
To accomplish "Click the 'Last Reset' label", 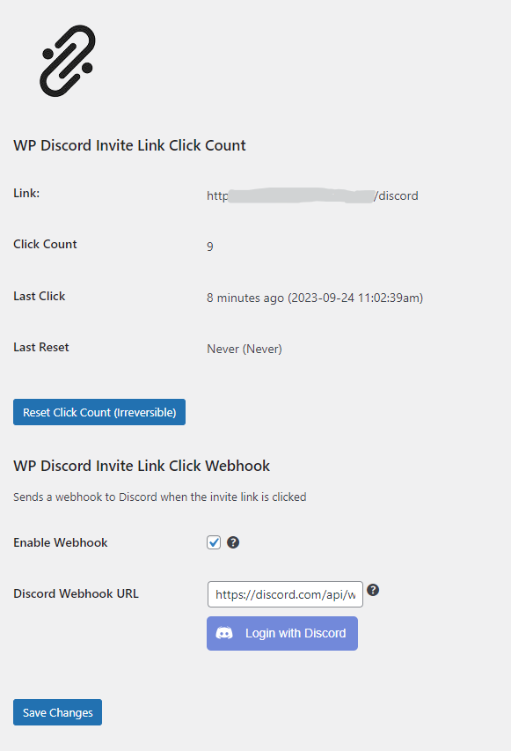I will pyautogui.click(x=41, y=347).
